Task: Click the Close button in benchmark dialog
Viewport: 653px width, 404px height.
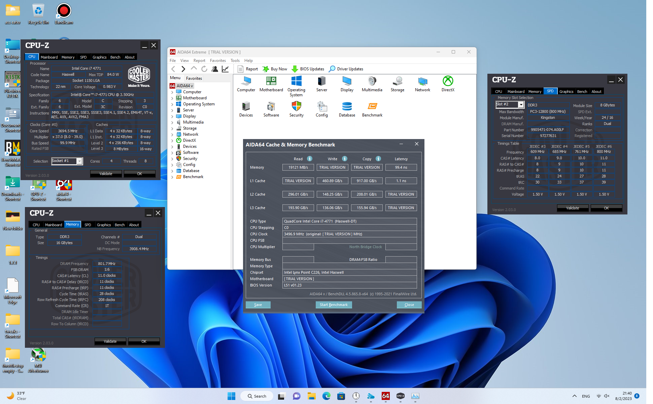Action: pyautogui.click(x=409, y=305)
